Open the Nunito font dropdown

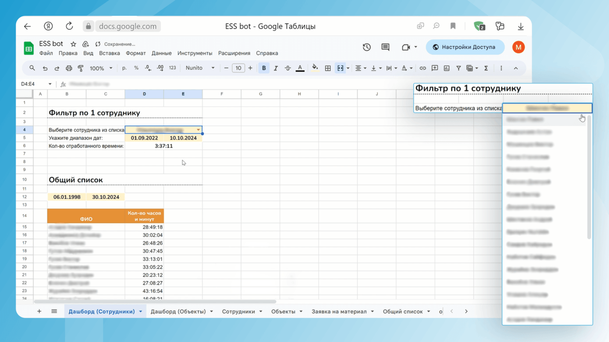[x=200, y=68]
